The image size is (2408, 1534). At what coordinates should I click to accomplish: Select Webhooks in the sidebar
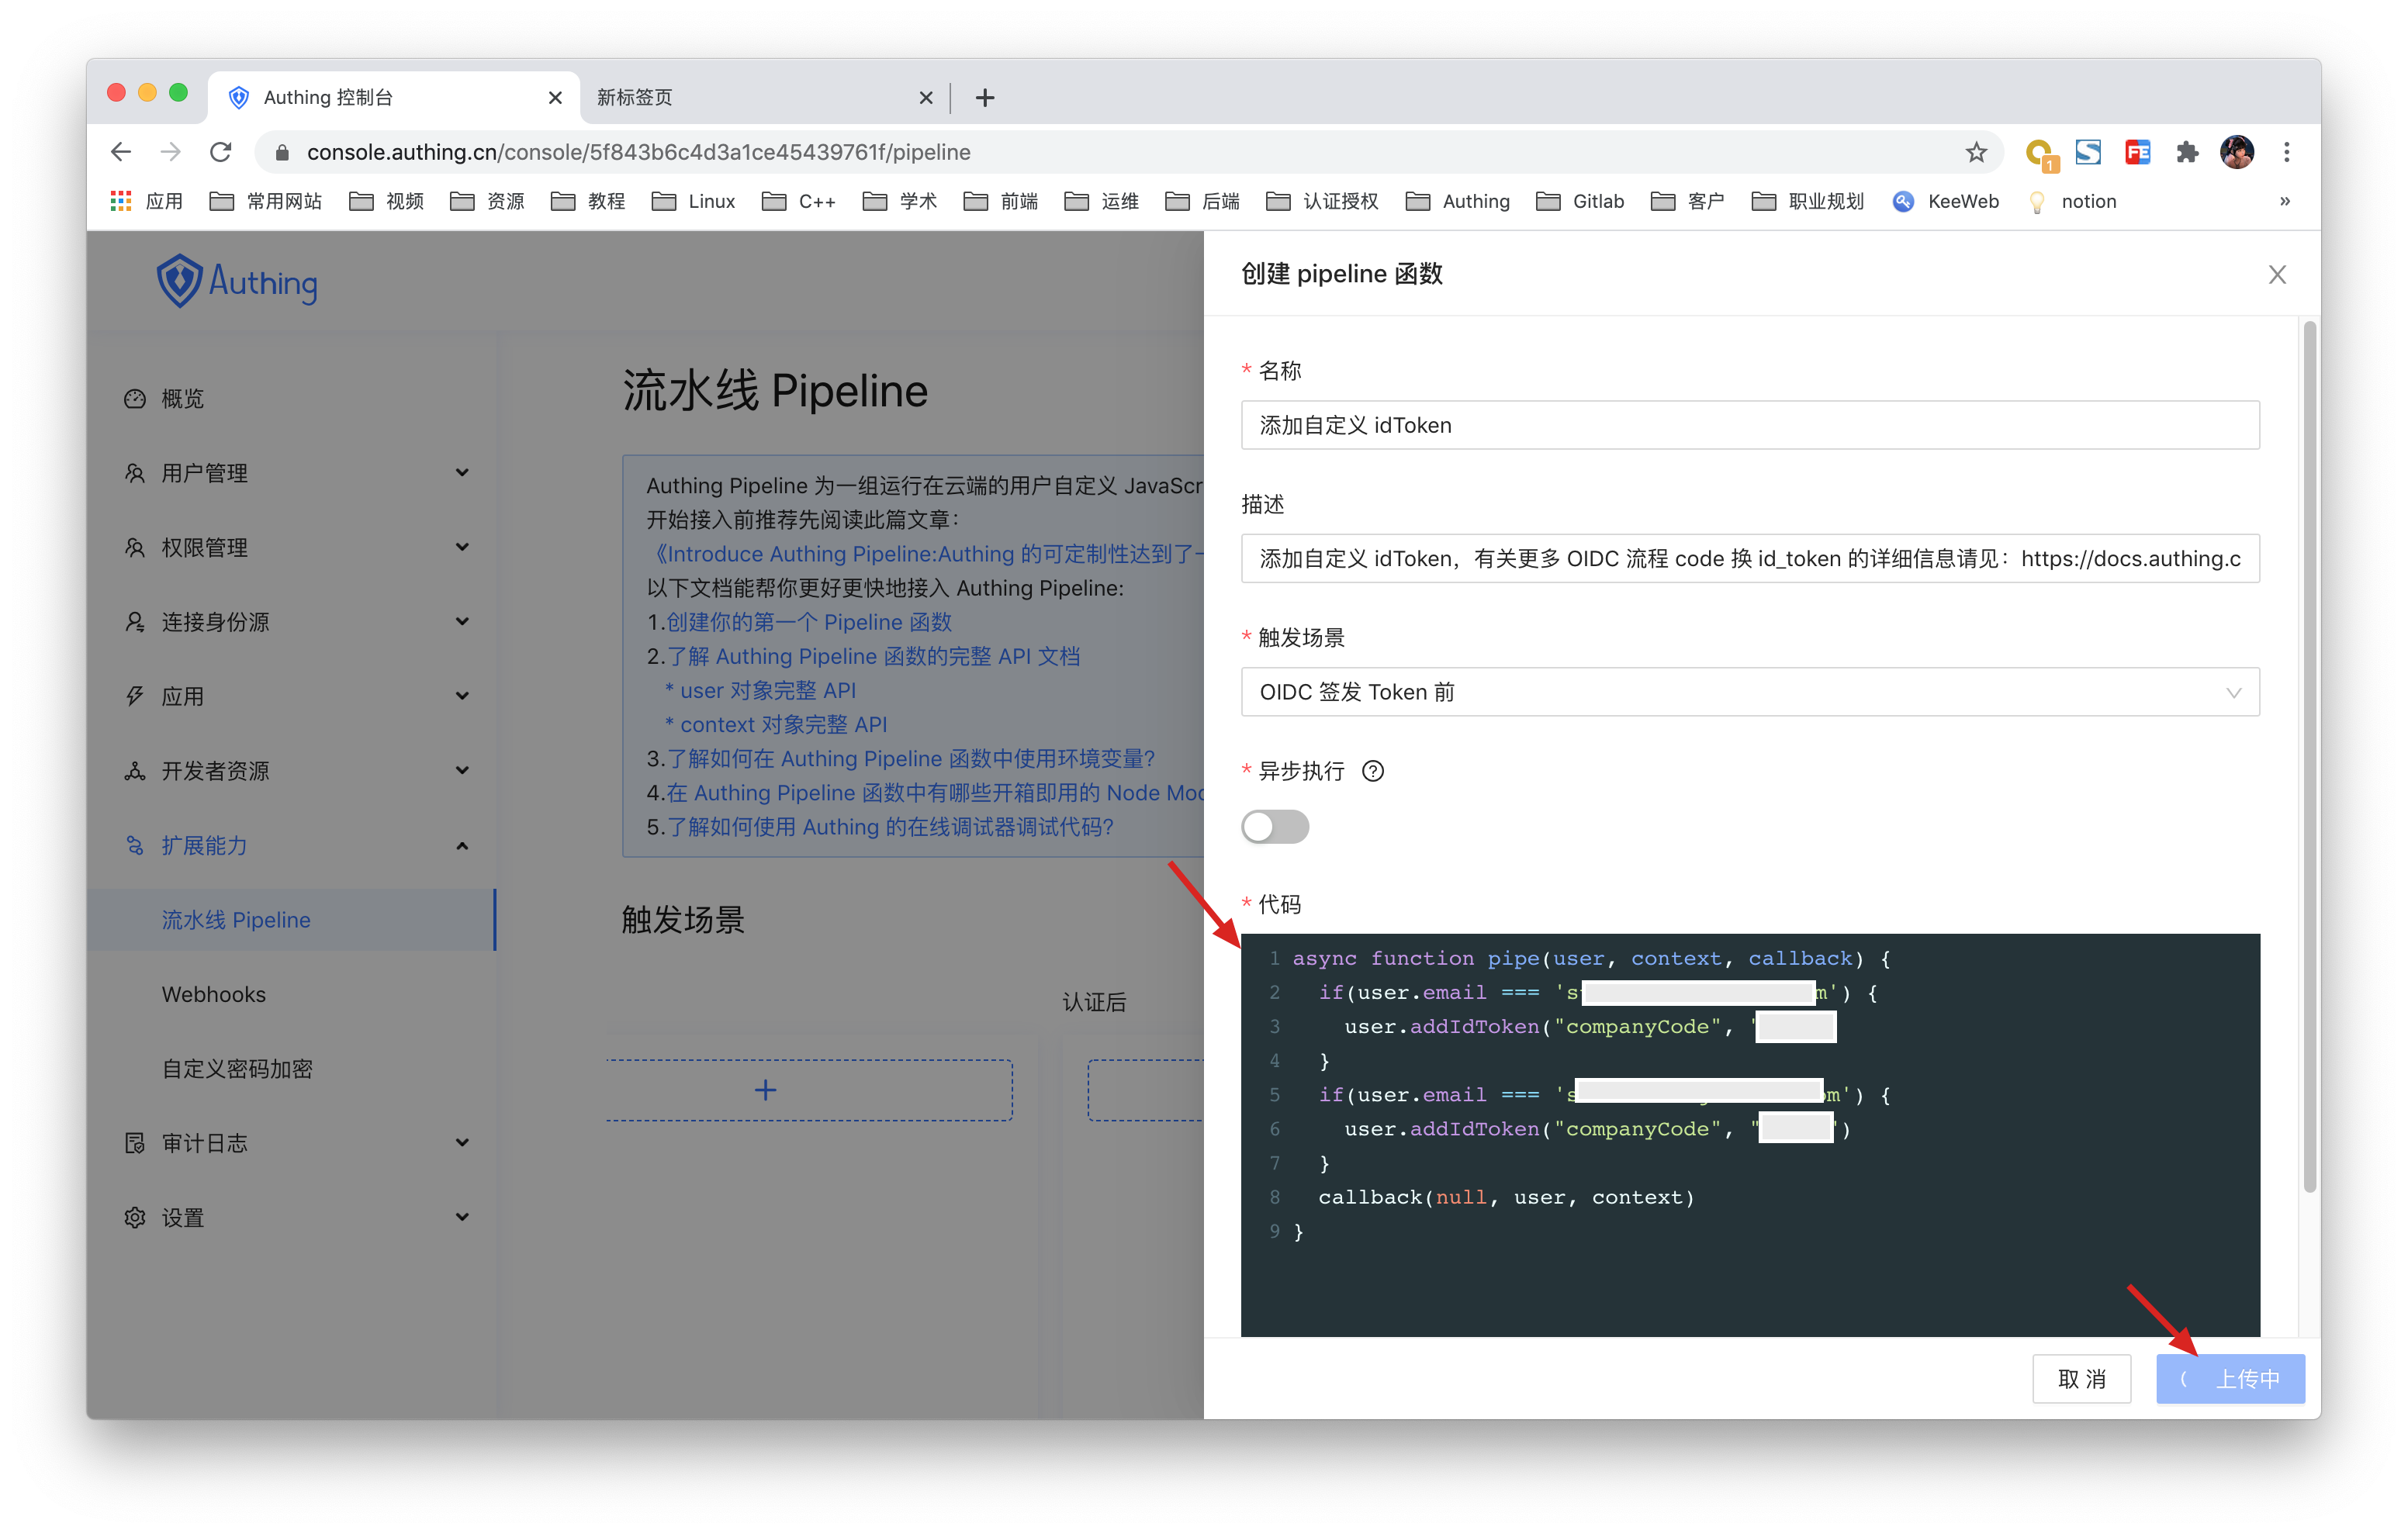tap(214, 994)
